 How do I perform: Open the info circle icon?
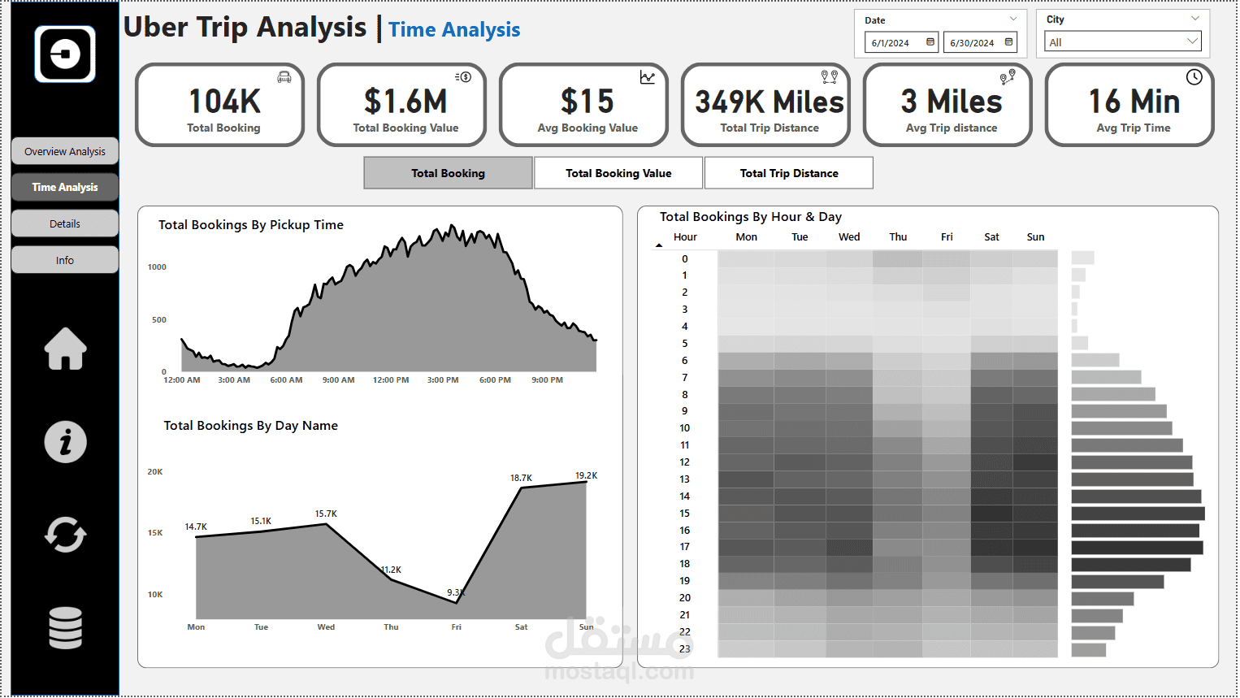[x=65, y=442]
